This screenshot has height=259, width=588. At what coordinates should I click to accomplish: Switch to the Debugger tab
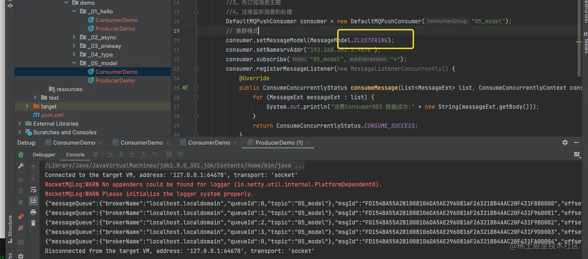[x=44, y=155]
